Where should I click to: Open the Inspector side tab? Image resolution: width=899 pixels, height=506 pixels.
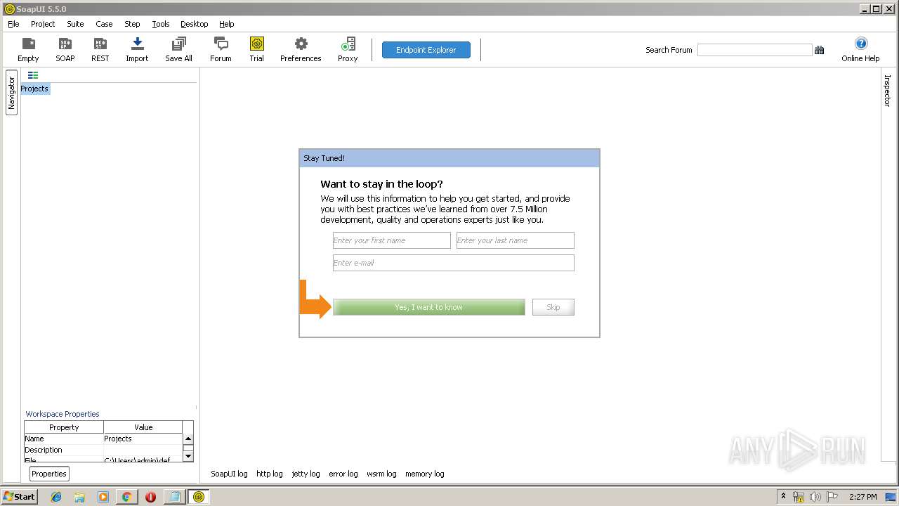tap(887, 91)
